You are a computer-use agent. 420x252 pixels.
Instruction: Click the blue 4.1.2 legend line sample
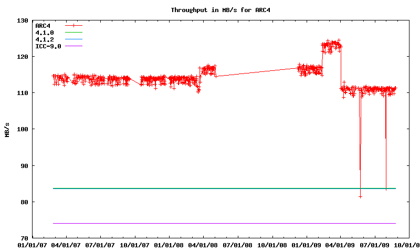pyautogui.click(x=74, y=39)
